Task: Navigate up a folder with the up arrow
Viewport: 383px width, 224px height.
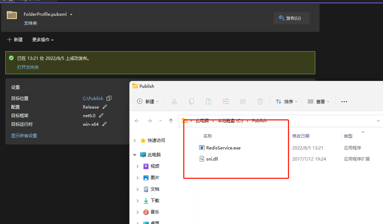Action: 171,121
